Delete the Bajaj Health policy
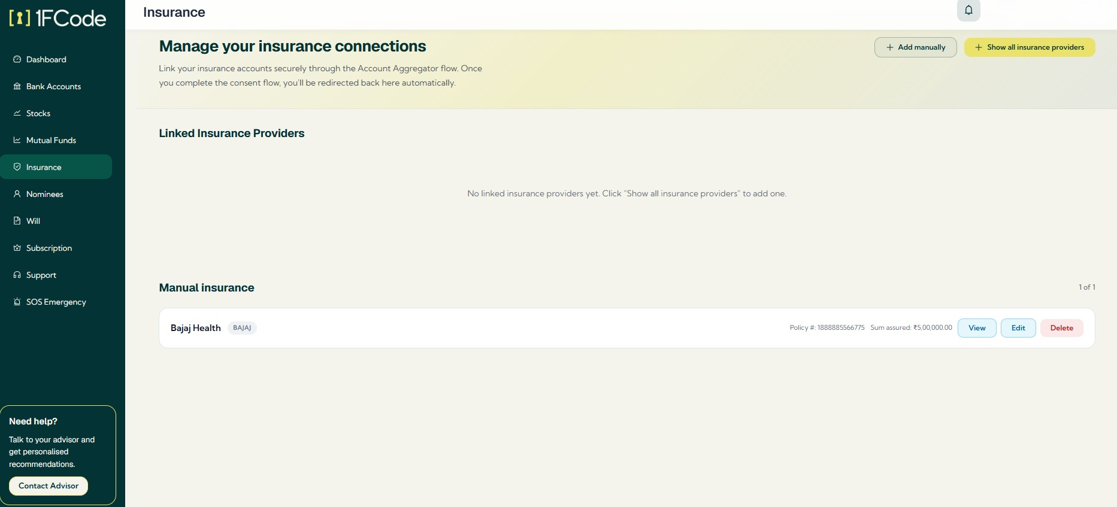 (1062, 328)
